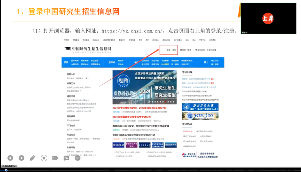Click the 上岸 presenter video thumbnail
Image resolution: width=301 pixels, height=172 pixels.
pyautogui.click(x=268, y=19)
